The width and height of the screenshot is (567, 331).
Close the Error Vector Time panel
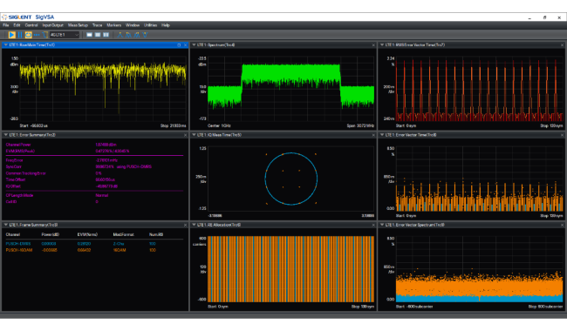click(563, 135)
